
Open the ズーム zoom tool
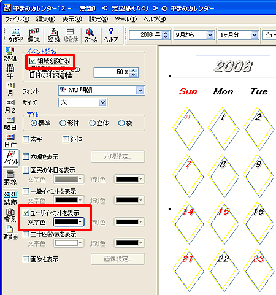tap(91, 35)
